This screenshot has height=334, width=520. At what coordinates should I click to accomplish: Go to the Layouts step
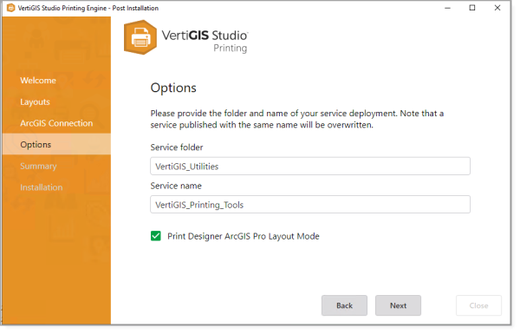click(x=35, y=102)
